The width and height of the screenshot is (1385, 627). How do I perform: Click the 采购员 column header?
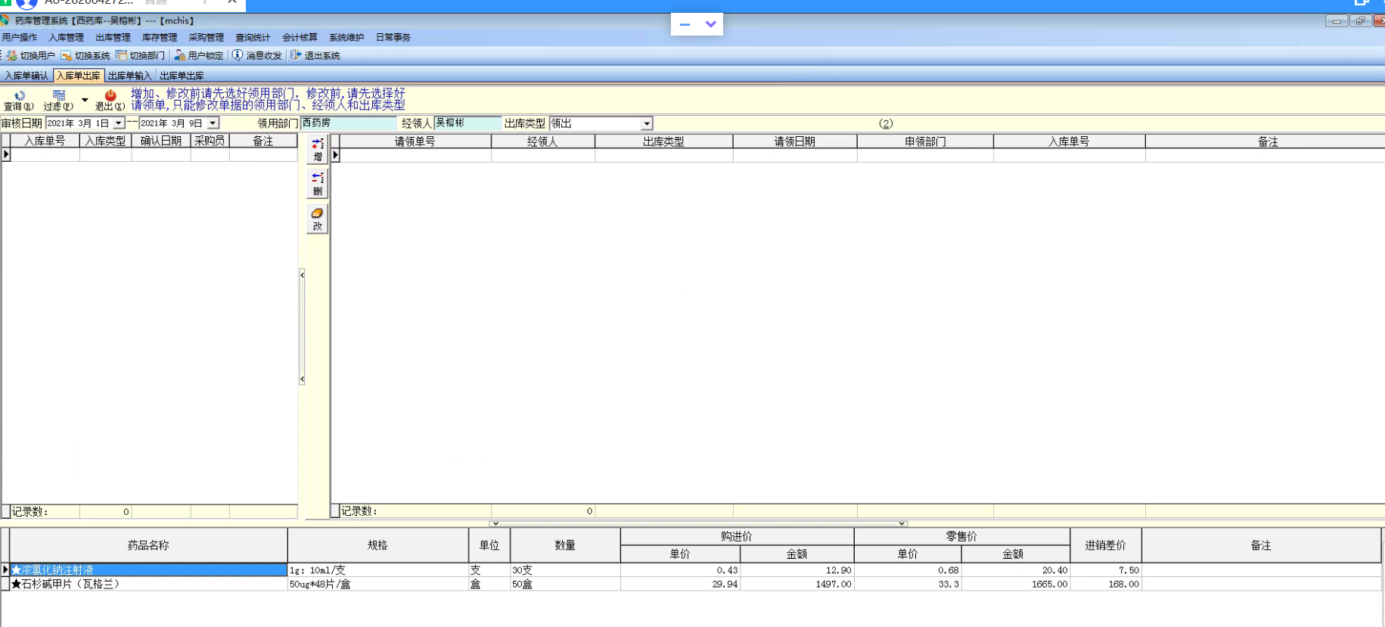[x=210, y=141]
